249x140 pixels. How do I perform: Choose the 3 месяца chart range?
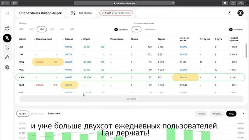tap(217, 114)
